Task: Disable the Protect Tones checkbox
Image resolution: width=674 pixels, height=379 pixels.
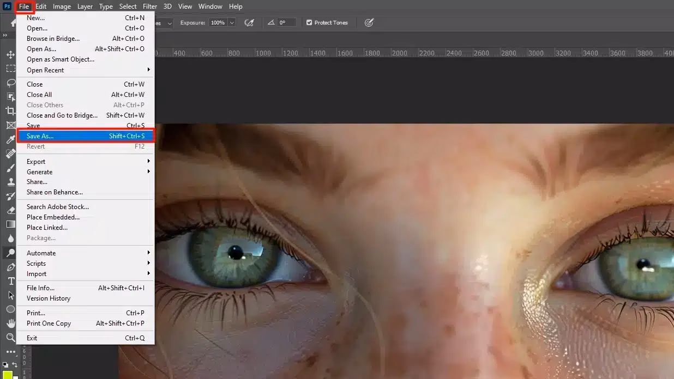Action: coord(309,22)
